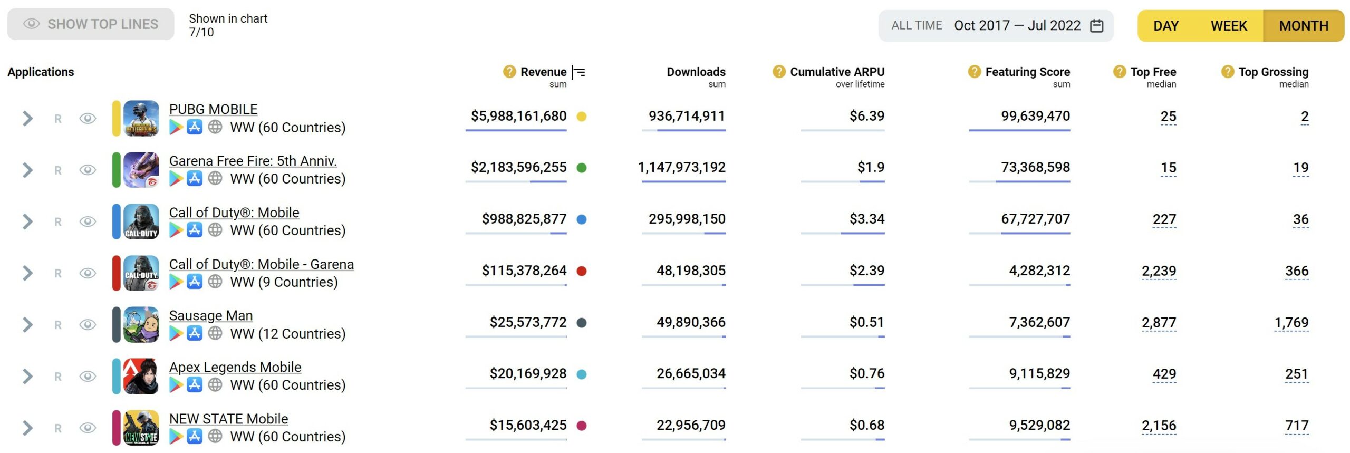Click the PUBG MOBILE app icon
1350x453 pixels.
(x=141, y=118)
